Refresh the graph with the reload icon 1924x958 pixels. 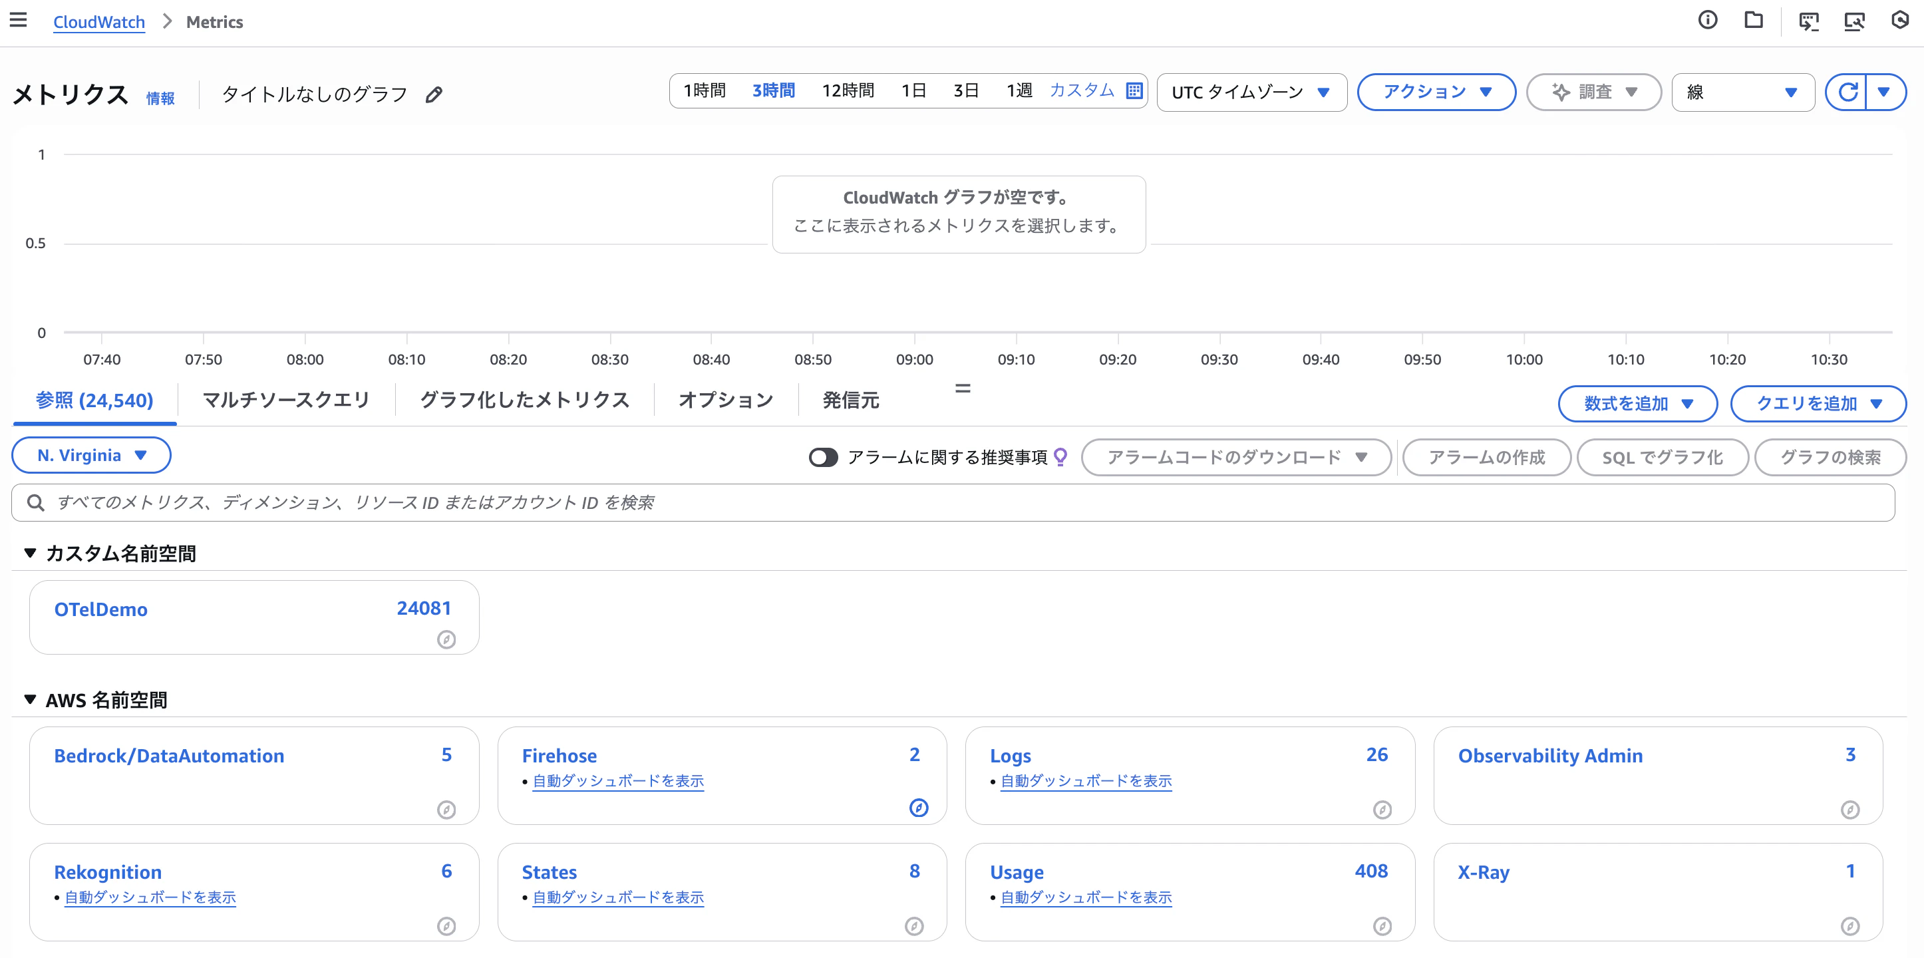click(1846, 92)
